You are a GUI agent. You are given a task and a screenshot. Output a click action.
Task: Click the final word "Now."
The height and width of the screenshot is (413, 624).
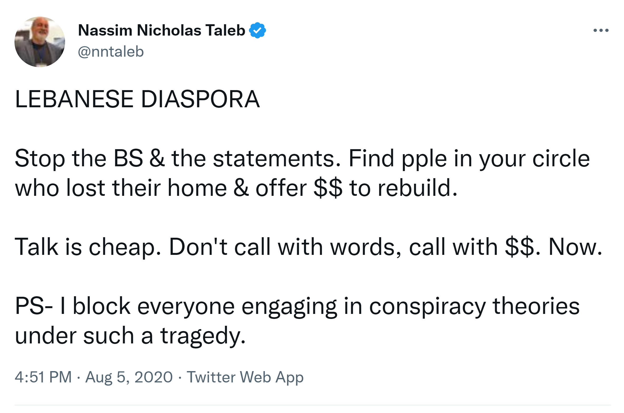(575, 247)
